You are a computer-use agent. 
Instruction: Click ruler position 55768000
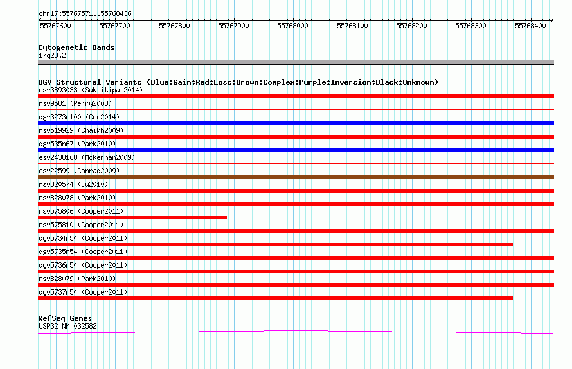pos(292,26)
